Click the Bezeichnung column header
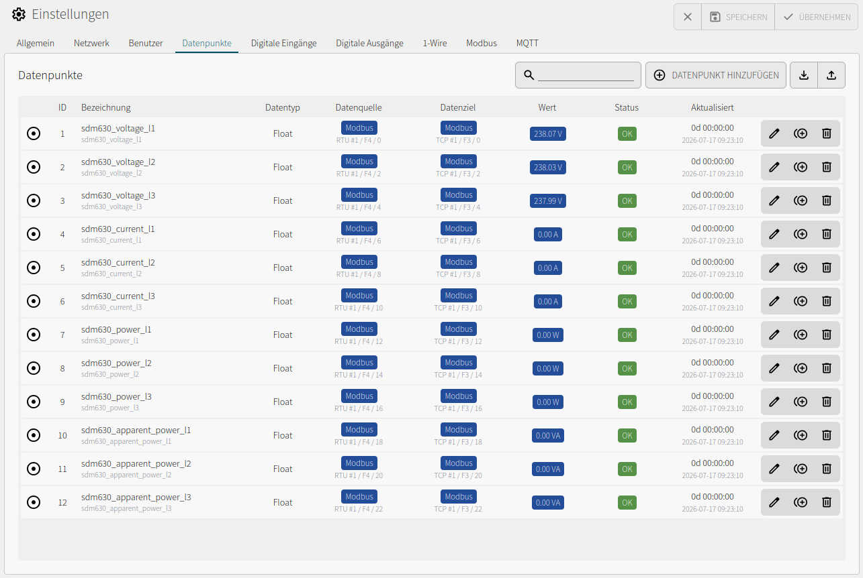This screenshot has height=578, width=863. point(106,107)
